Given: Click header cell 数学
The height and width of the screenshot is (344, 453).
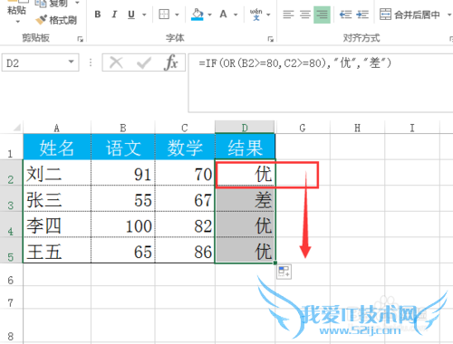Looking at the screenshot, I should (185, 147).
